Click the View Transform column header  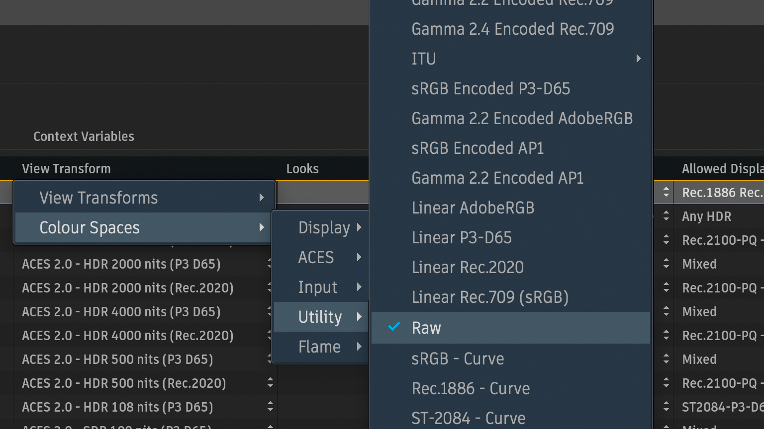click(66, 169)
